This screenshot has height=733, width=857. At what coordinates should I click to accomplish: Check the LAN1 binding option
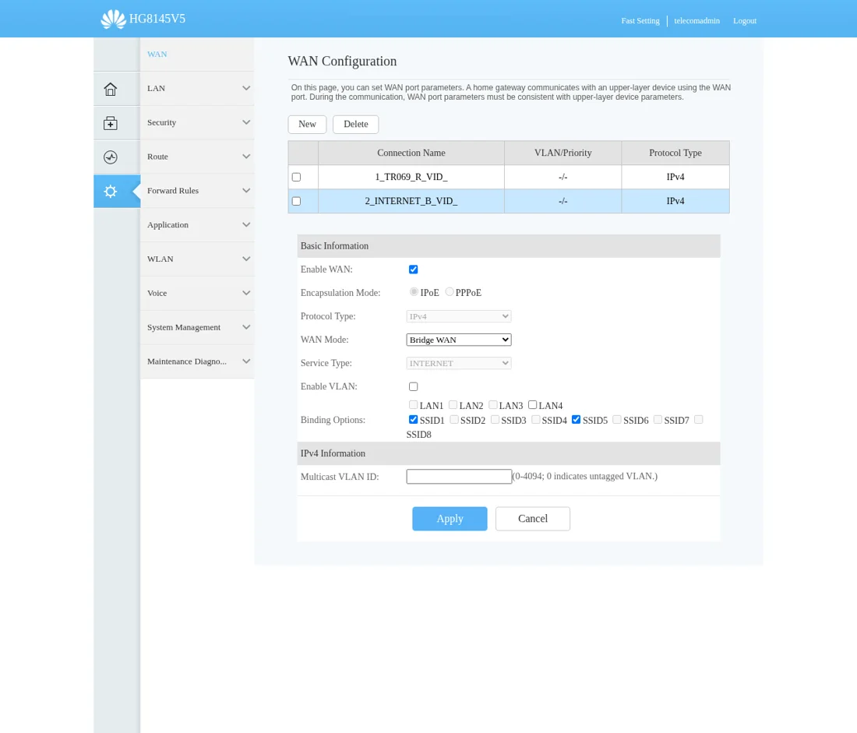tap(413, 405)
